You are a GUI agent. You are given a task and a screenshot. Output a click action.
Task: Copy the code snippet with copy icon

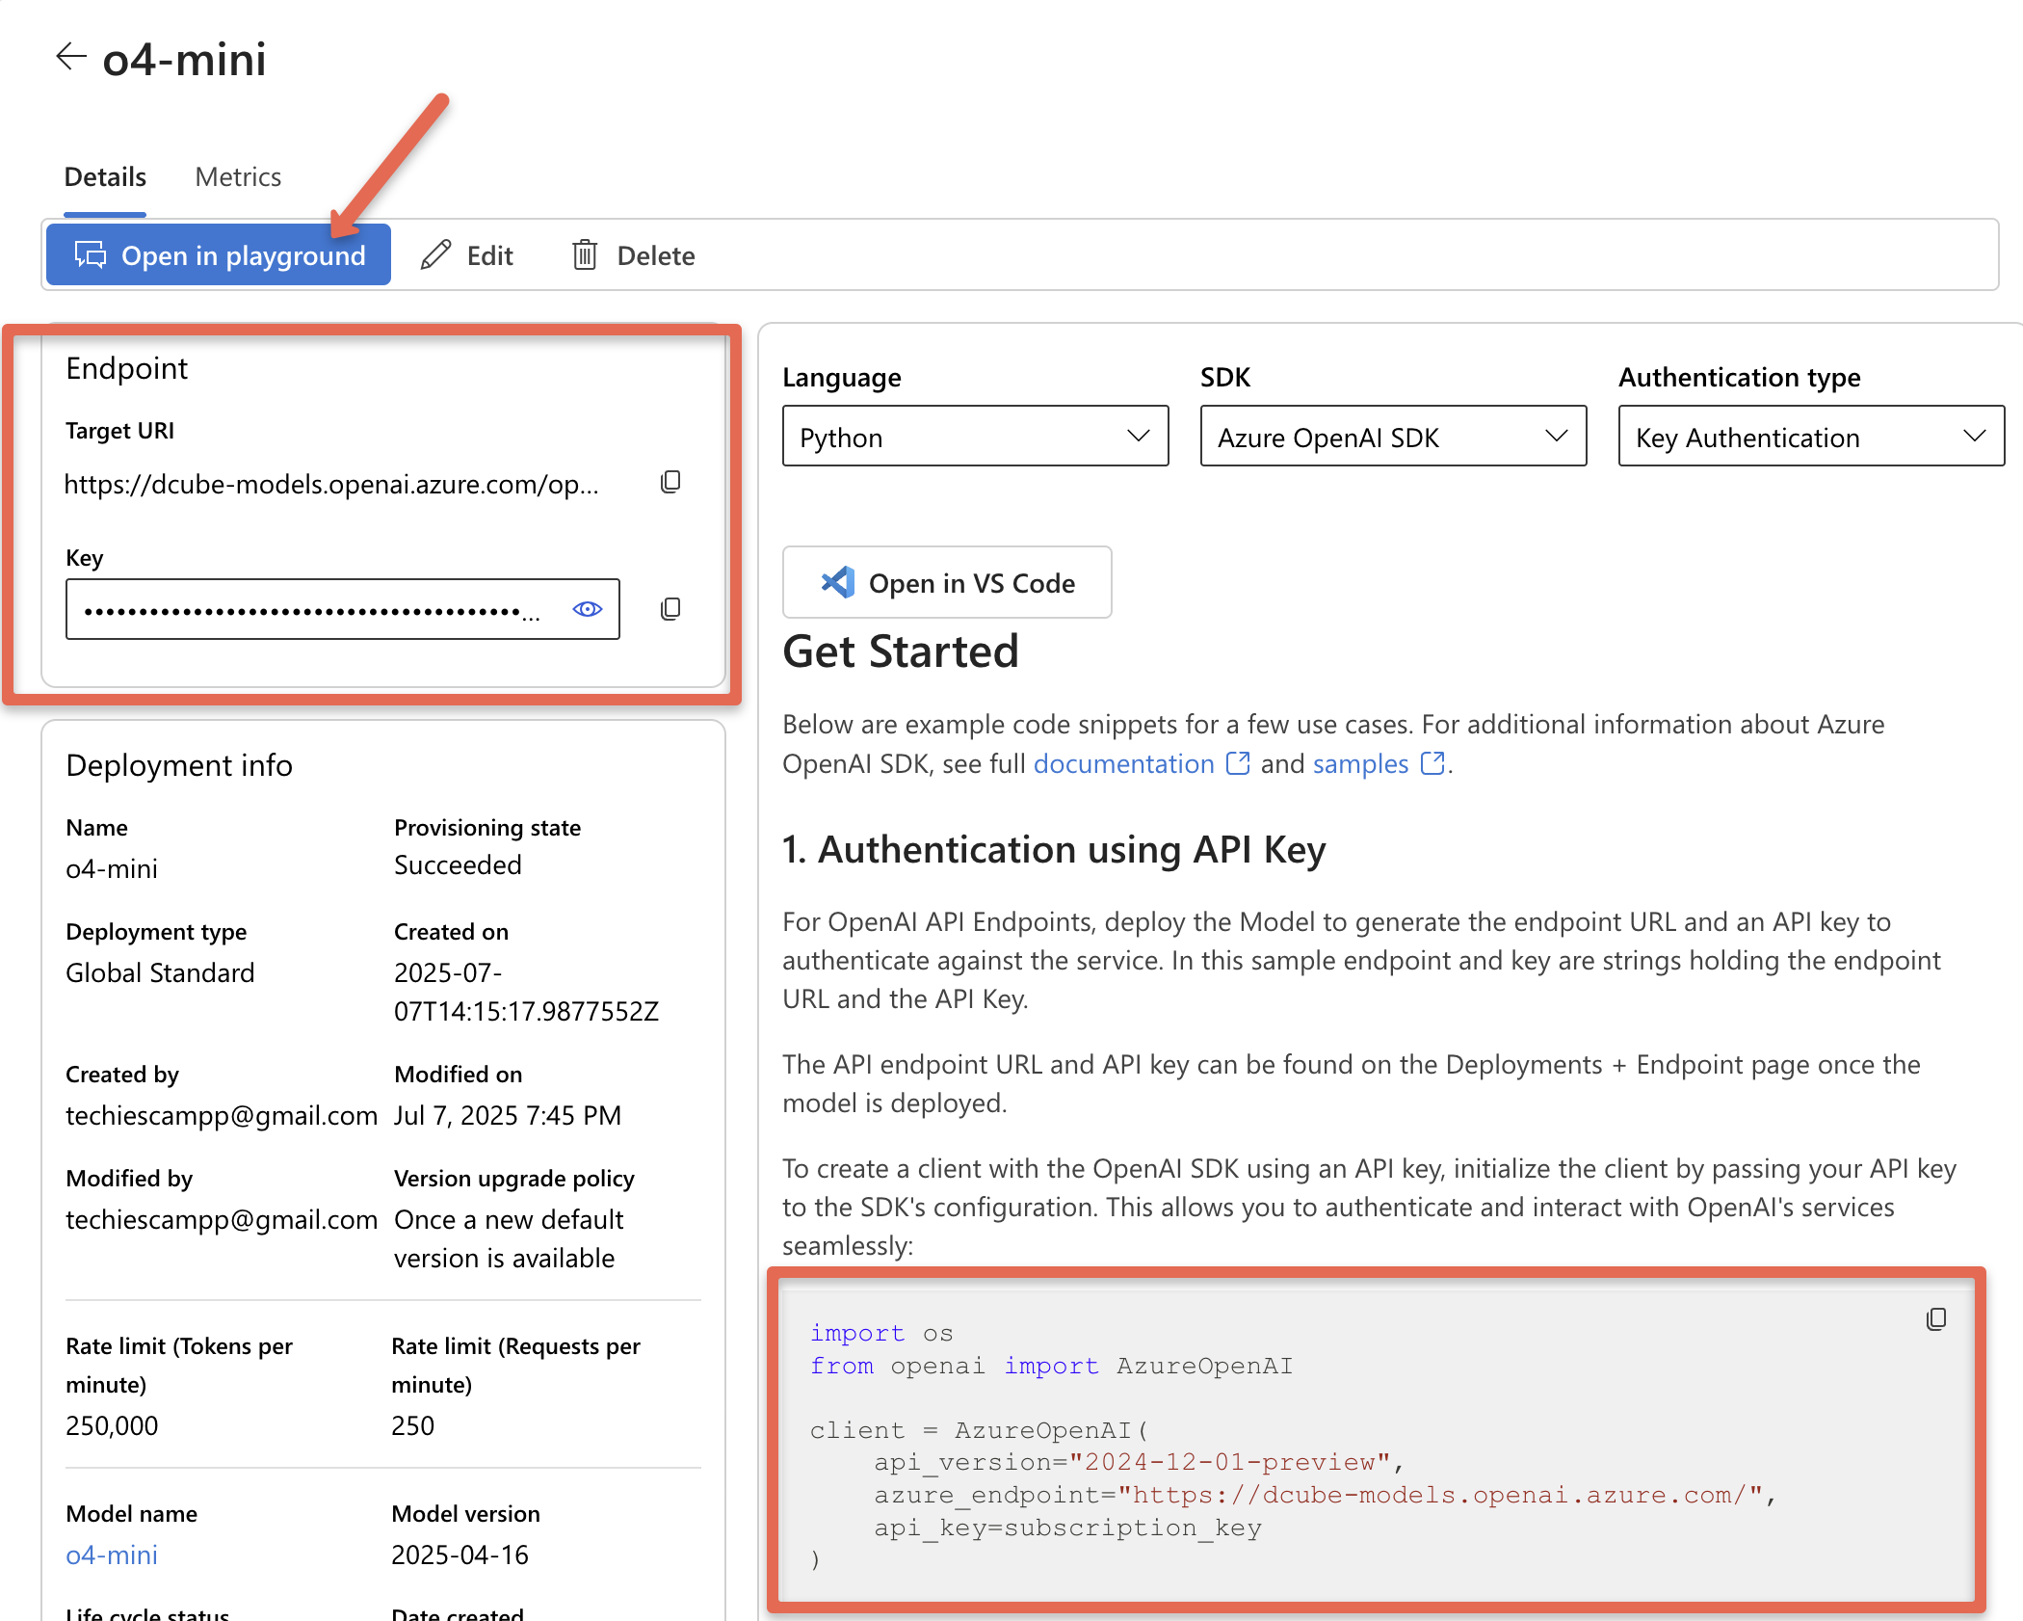[1935, 1319]
